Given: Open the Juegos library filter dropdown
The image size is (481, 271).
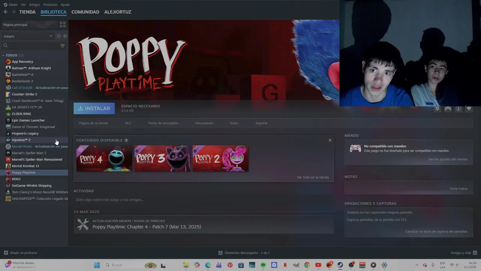Looking at the screenshot, I should pos(28,36).
